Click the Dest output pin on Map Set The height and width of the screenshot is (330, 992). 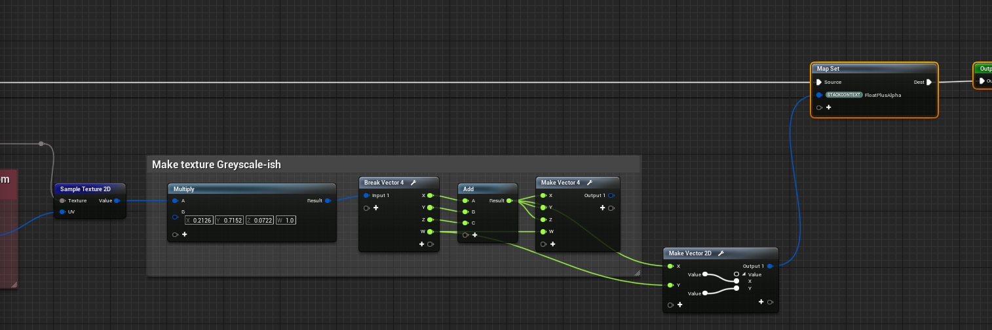[x=929, y=82]
